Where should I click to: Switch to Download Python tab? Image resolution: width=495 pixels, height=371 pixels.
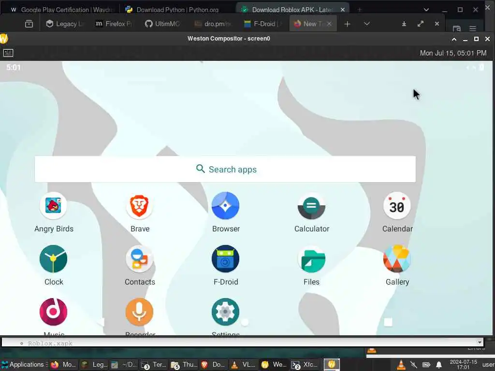177,10
